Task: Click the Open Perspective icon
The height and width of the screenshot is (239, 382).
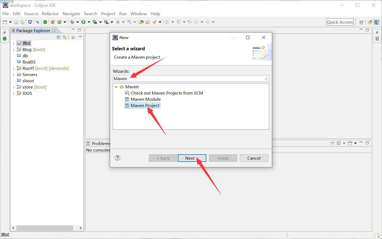Action: (x=361, y=22)
